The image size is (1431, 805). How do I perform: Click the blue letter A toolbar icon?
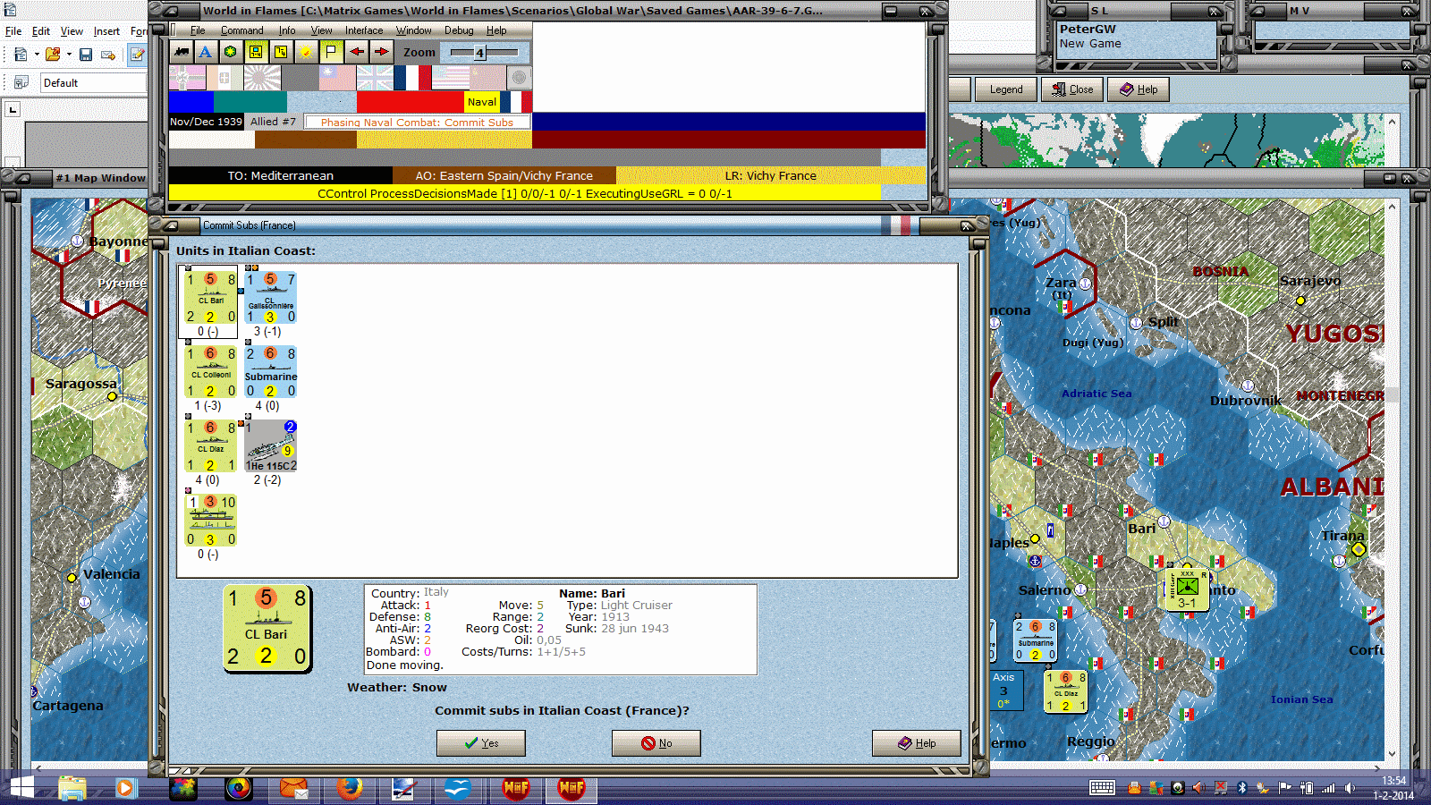click(206, 52)
